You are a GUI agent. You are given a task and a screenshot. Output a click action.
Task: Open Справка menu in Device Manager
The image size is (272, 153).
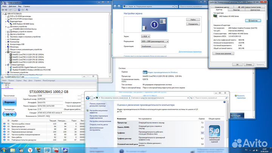[26, 6]
